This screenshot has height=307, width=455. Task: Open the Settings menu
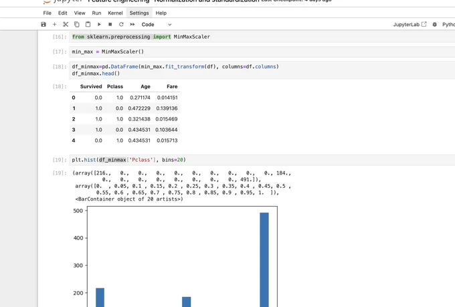[139, 13]
